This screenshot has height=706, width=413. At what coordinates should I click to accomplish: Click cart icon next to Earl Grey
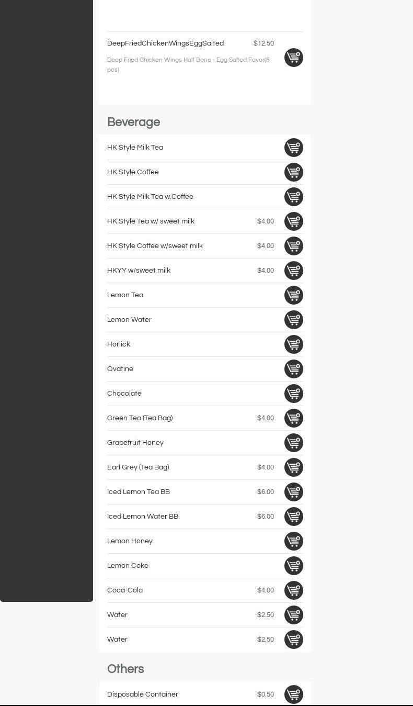click(x=293, y=467)
